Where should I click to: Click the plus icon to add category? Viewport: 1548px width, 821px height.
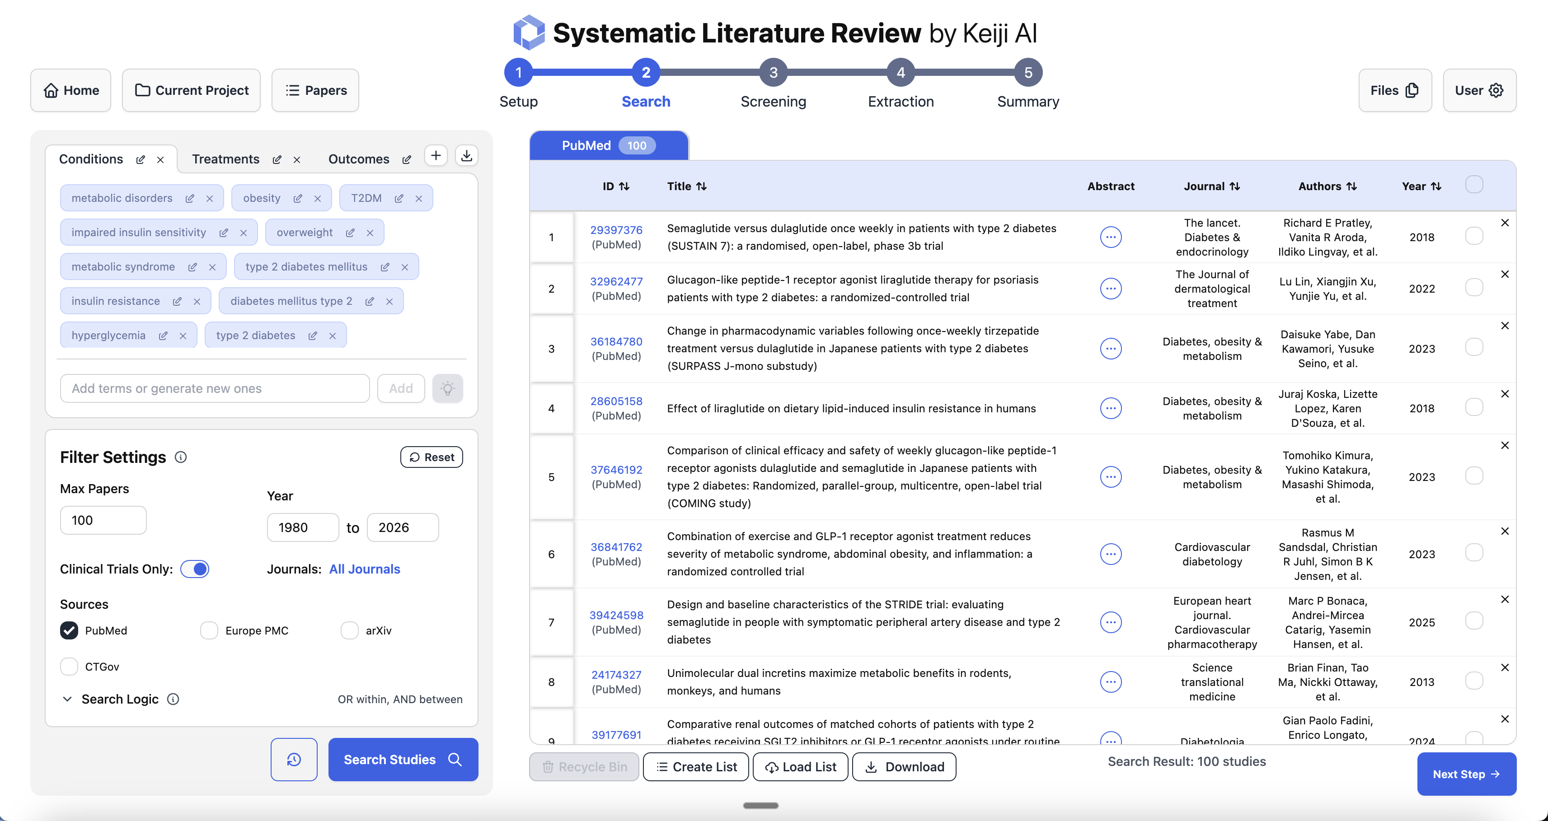click(436, 155)
